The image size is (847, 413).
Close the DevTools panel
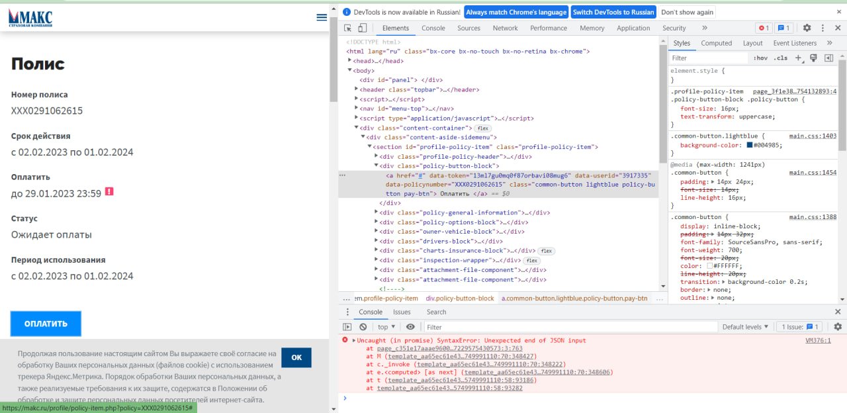point(838,28)
